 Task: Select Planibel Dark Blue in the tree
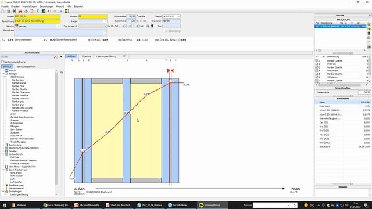pos(20,95)
